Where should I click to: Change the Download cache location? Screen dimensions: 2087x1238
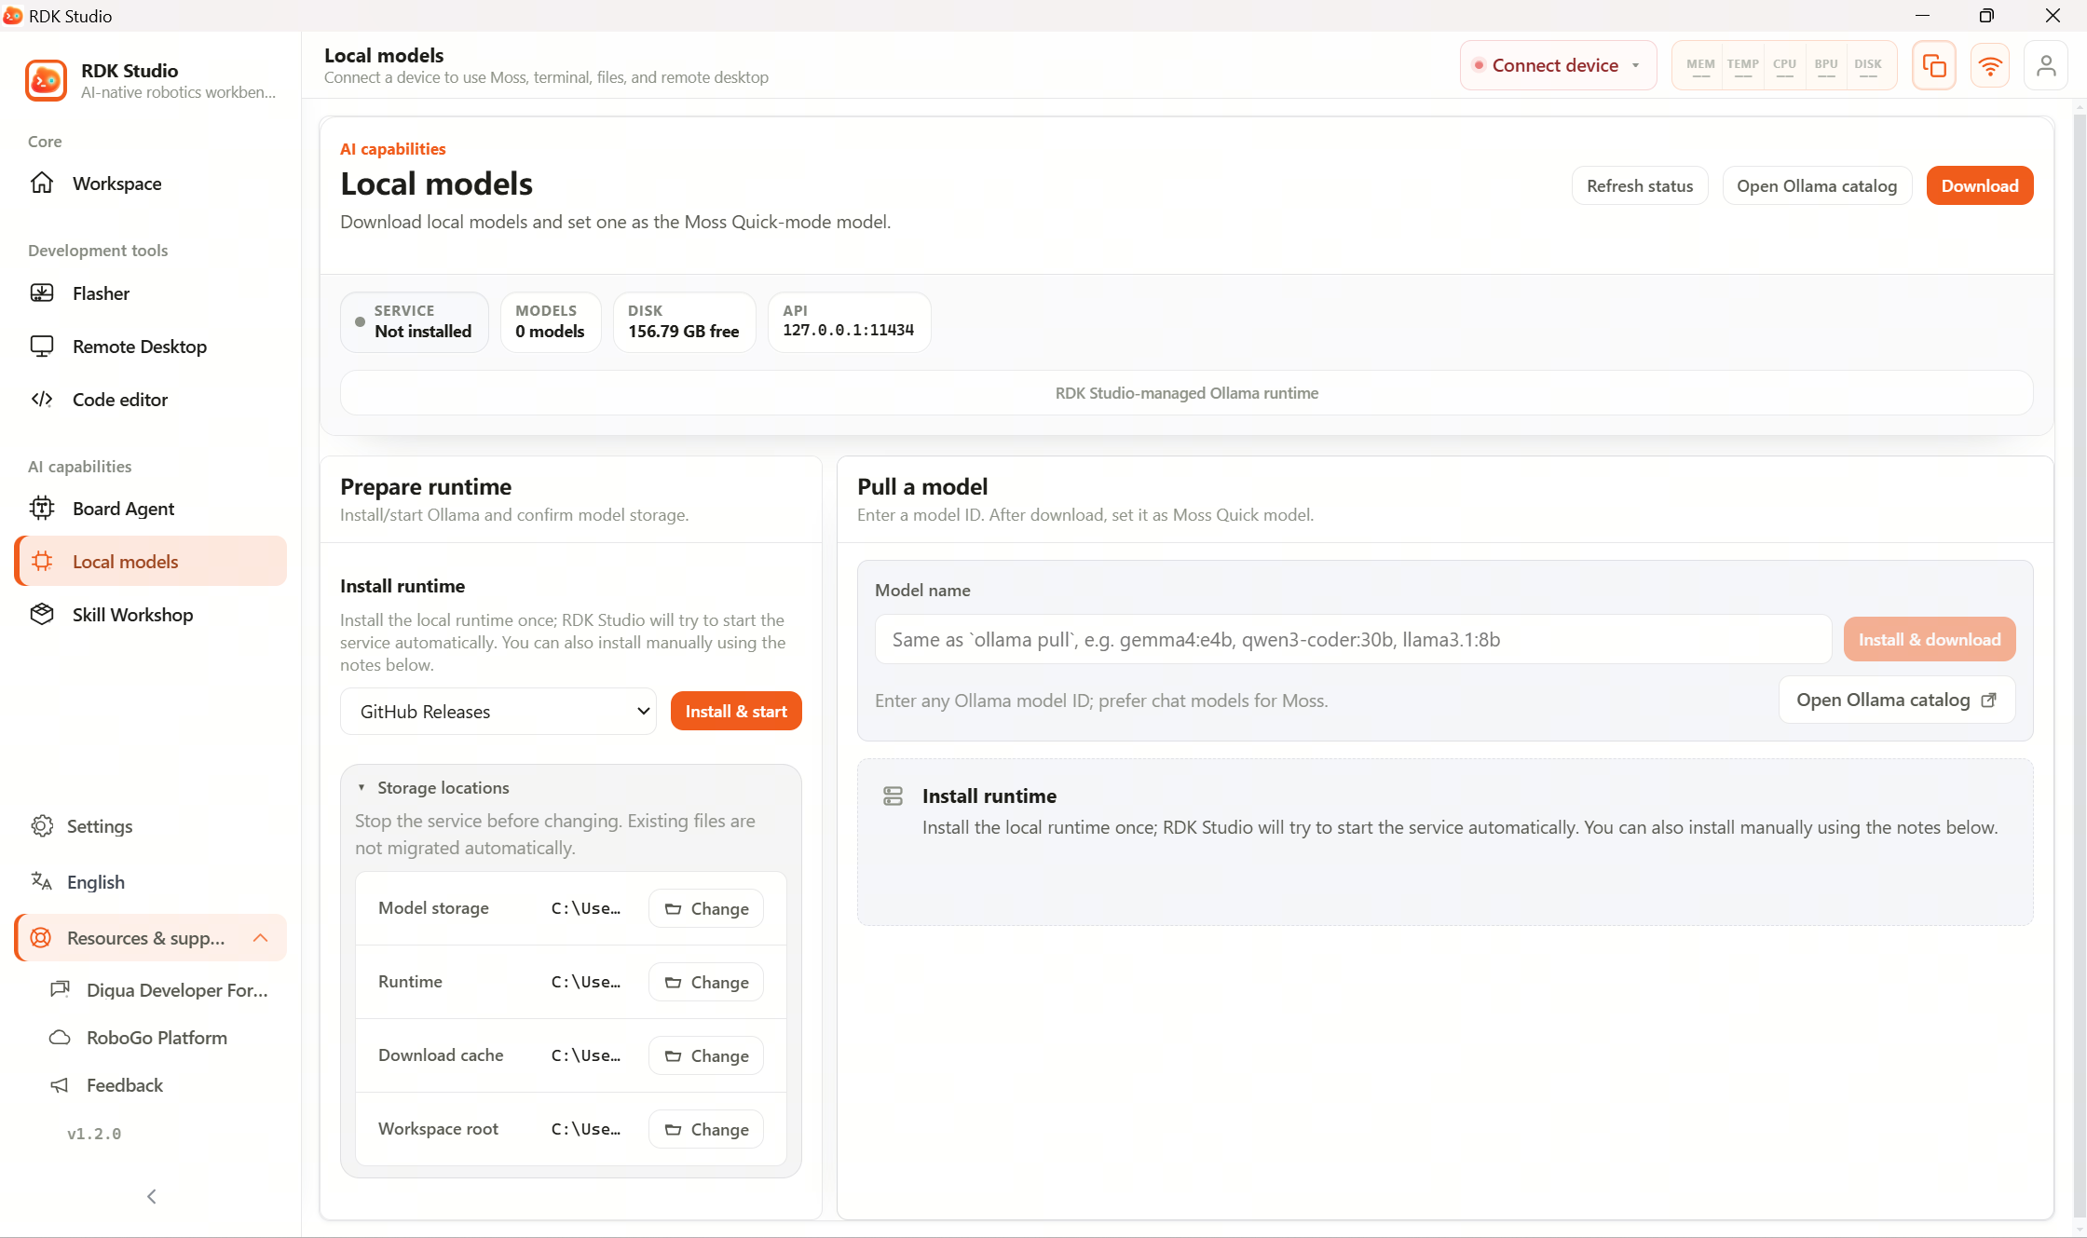tap(706, 1055)
